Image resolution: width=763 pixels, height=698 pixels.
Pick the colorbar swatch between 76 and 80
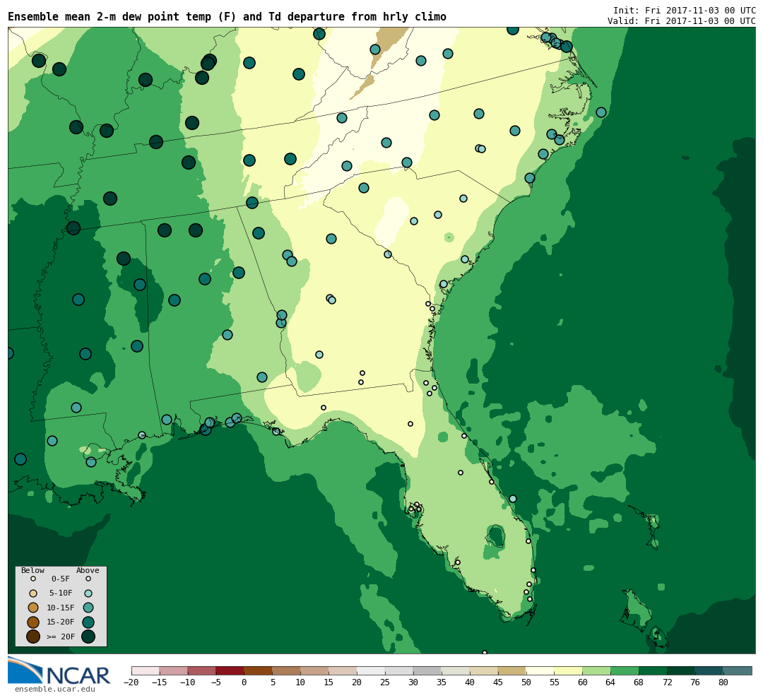(x=709, y=670)
